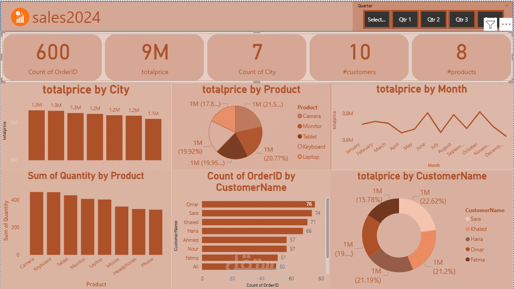Click the Tablet legend marker
Screen dimensions: 514x289
tap(300, 136)
